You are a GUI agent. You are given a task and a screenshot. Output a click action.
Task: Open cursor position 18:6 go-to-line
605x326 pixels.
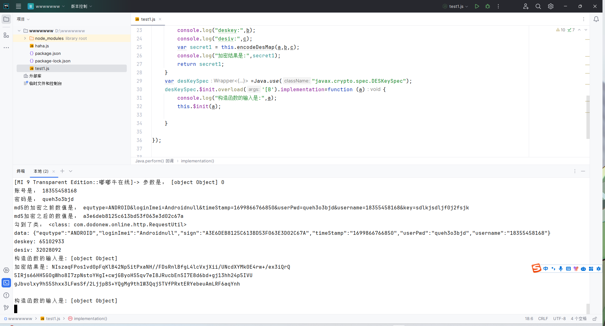[529, 319]
